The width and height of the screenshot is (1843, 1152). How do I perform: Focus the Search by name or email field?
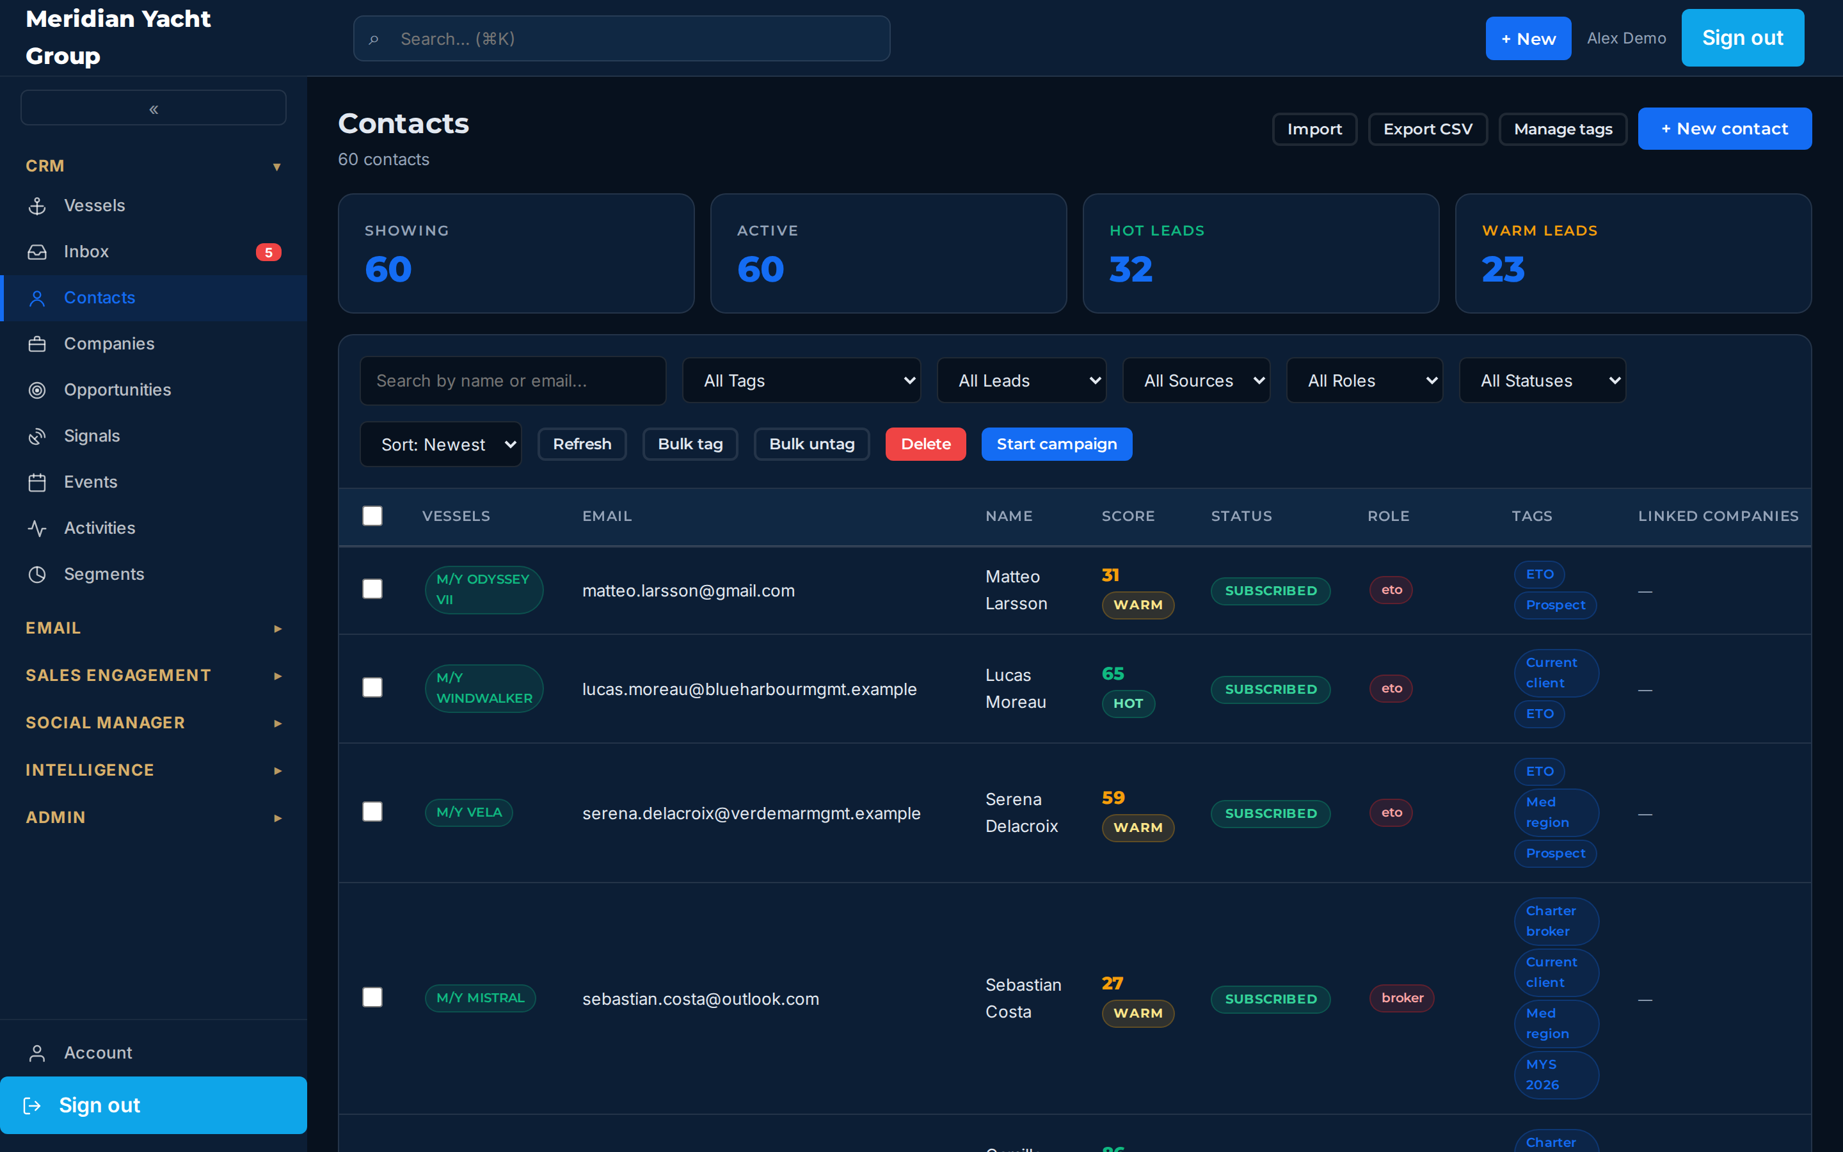513,380
